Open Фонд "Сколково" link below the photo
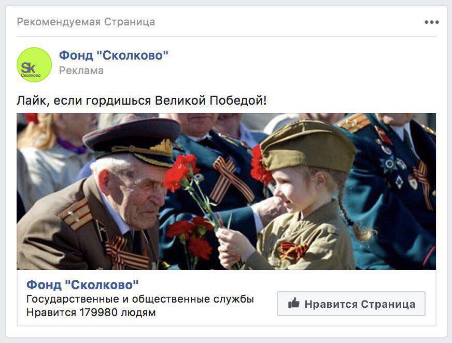 click(82, 285)
